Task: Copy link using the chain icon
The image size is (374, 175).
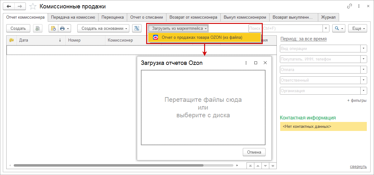Action: click(349, 6)
